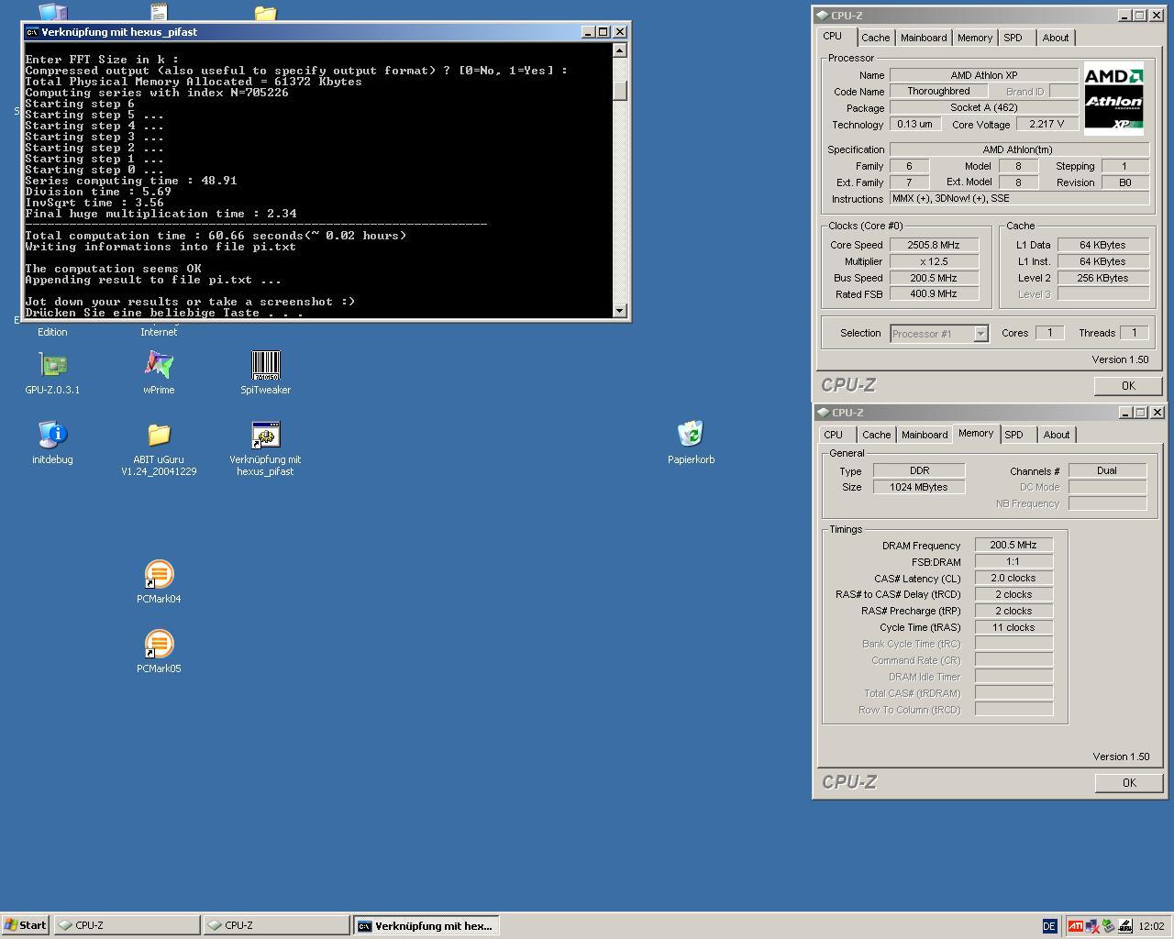Viewport: 1174px width, 939px height.
Task: Click the Core Speed value 2505.8 MHz
Action: coord(934,245)
